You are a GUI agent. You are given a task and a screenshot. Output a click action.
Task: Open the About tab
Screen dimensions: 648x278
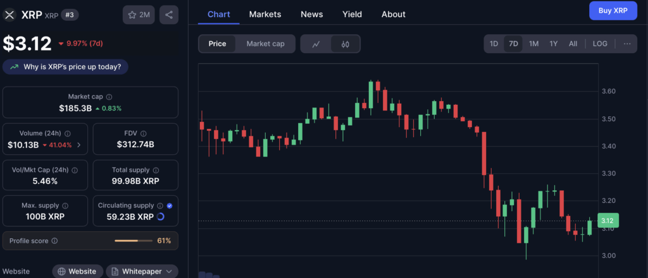click(x=394, y=15)
